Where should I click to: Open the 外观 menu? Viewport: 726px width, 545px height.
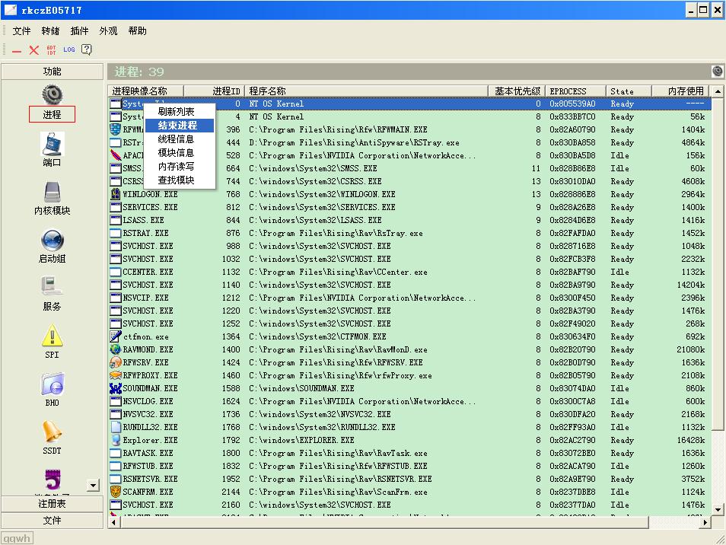(x=108, y=31)
